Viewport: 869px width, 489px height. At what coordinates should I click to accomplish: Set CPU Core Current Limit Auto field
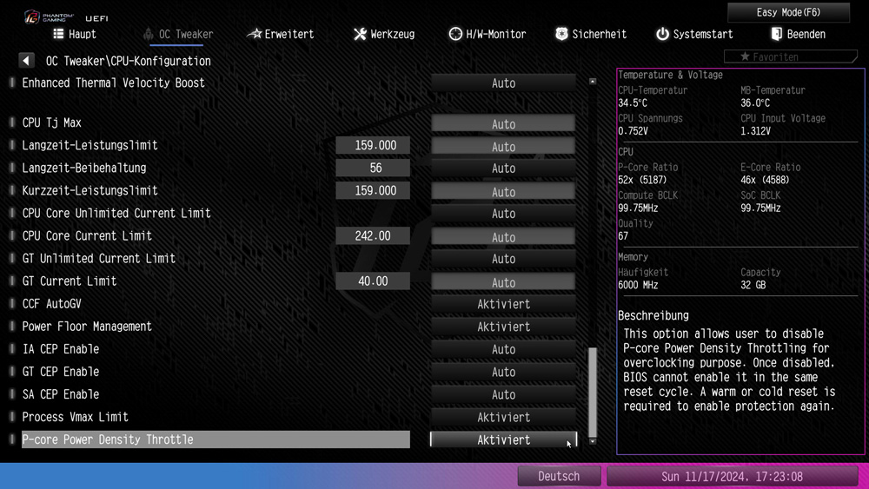click(503, 237)
